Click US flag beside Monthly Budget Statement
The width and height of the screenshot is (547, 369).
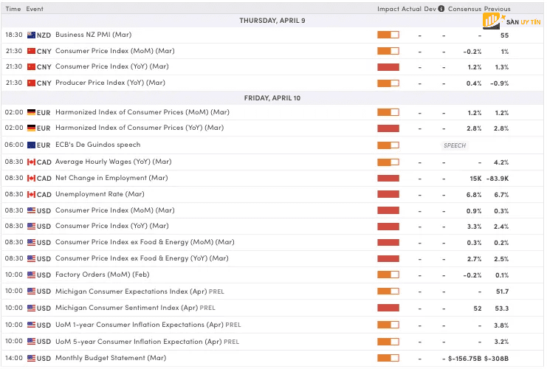pos(31,358)
